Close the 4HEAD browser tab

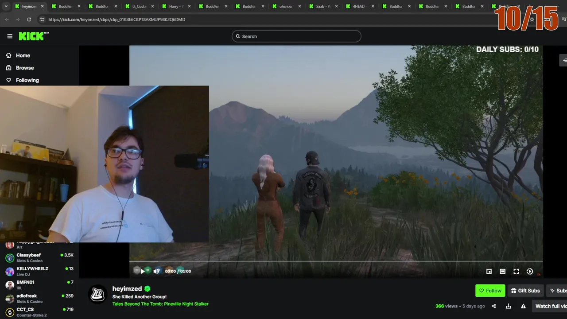(x=373, y=7)
